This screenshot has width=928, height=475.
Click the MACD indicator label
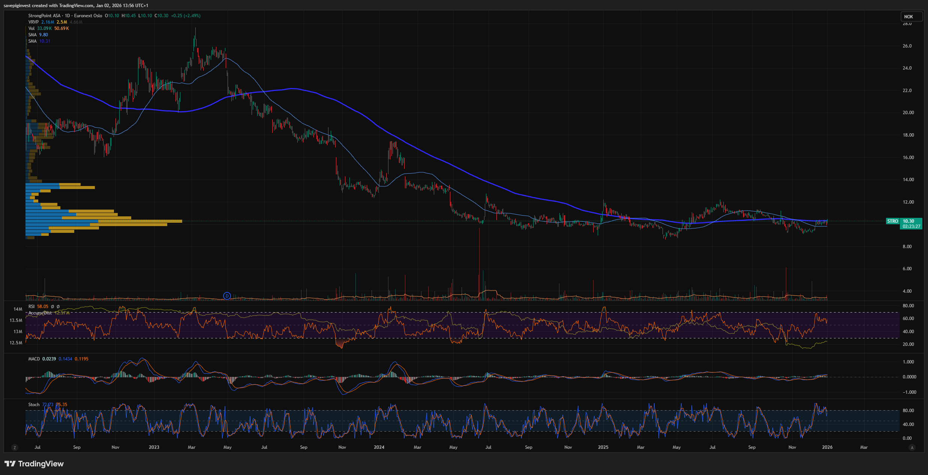[34, 359]
